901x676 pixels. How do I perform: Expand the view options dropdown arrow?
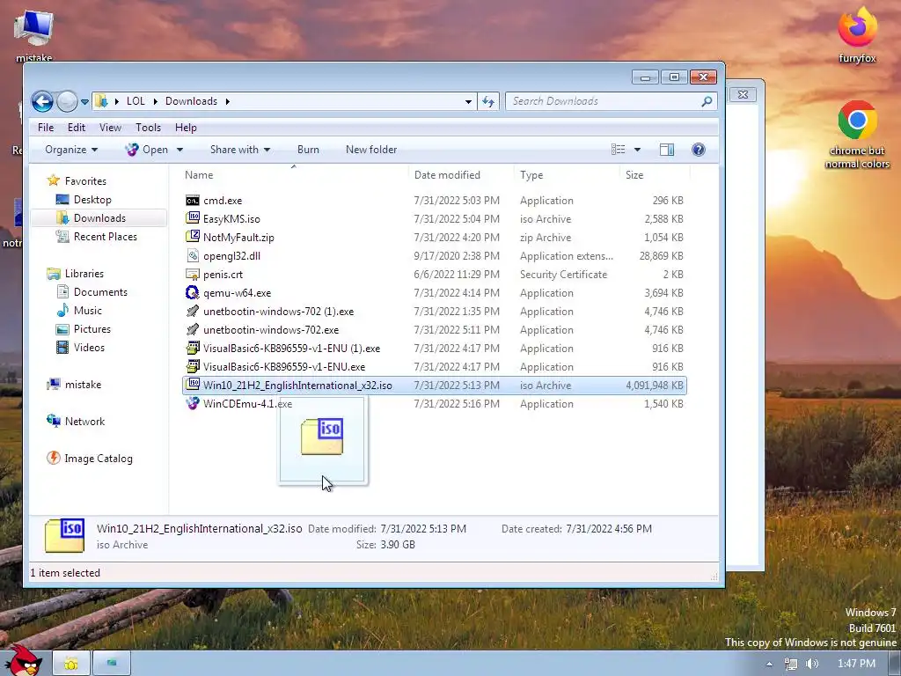637,150
